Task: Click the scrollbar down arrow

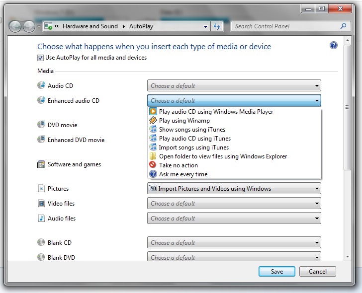Action: [x=348, y=257]
